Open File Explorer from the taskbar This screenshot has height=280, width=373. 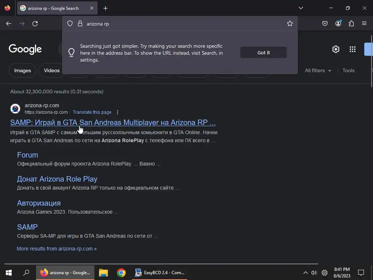tap(103, 273)
